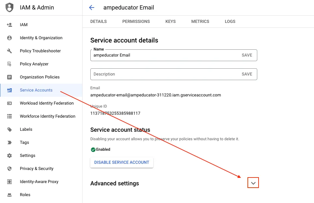The width and height of the screenshot is (314, 203).
Task: Click the Tags arrow-shaped icon
Action: pyautogui.click(x=9, y=143)
